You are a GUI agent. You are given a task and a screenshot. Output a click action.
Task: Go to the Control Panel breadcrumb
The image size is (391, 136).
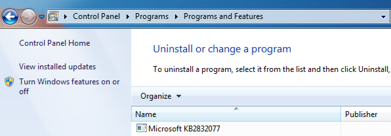point(96,16)
